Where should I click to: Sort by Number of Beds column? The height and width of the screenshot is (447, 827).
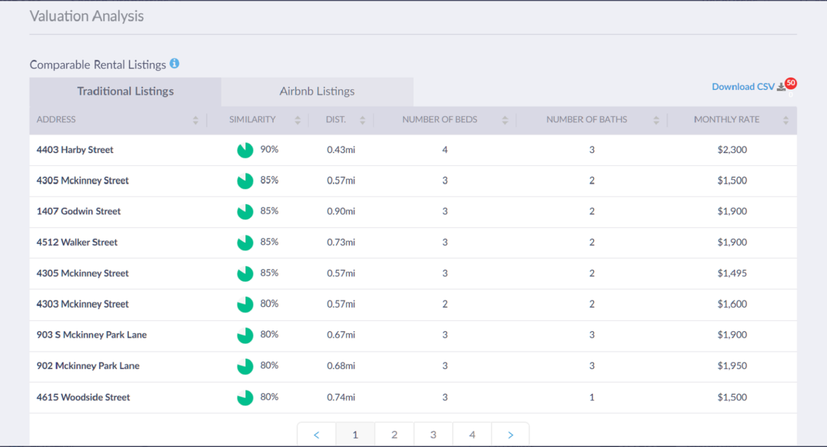(505, 120)
